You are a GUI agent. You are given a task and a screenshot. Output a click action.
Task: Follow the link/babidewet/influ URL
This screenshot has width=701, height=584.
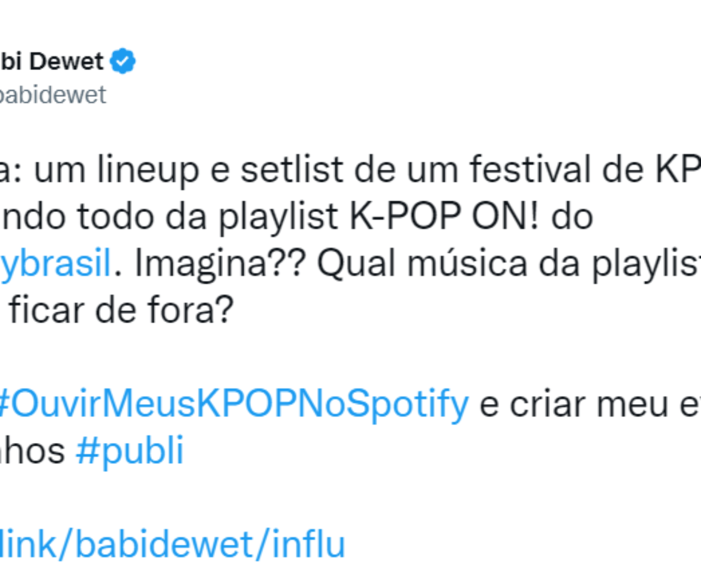[x=172, y=544]
